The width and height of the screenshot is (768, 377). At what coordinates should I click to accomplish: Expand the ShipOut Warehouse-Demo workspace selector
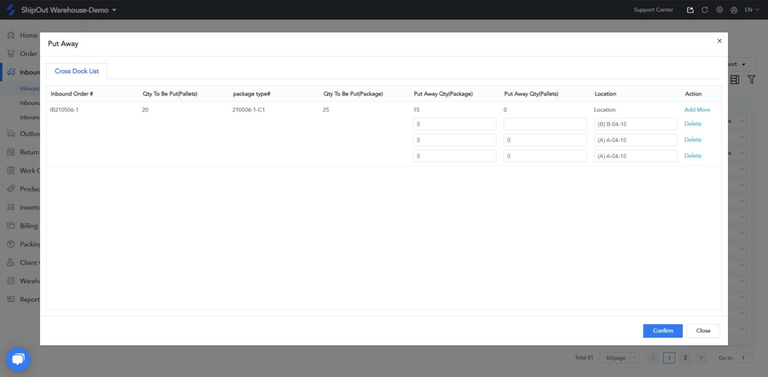pos(65,9)
